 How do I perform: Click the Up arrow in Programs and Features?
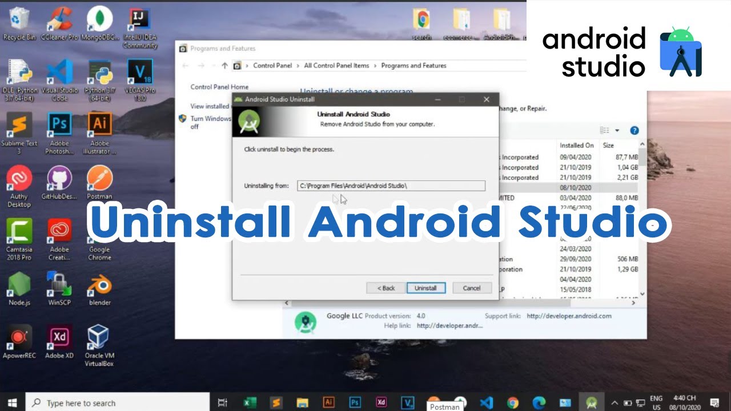pos(224,66)
